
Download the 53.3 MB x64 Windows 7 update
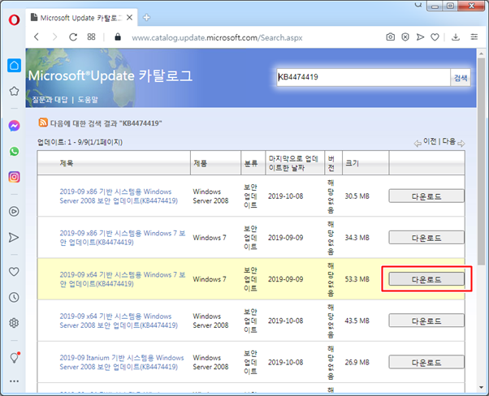pyautogui.click(x=426, y=279)
